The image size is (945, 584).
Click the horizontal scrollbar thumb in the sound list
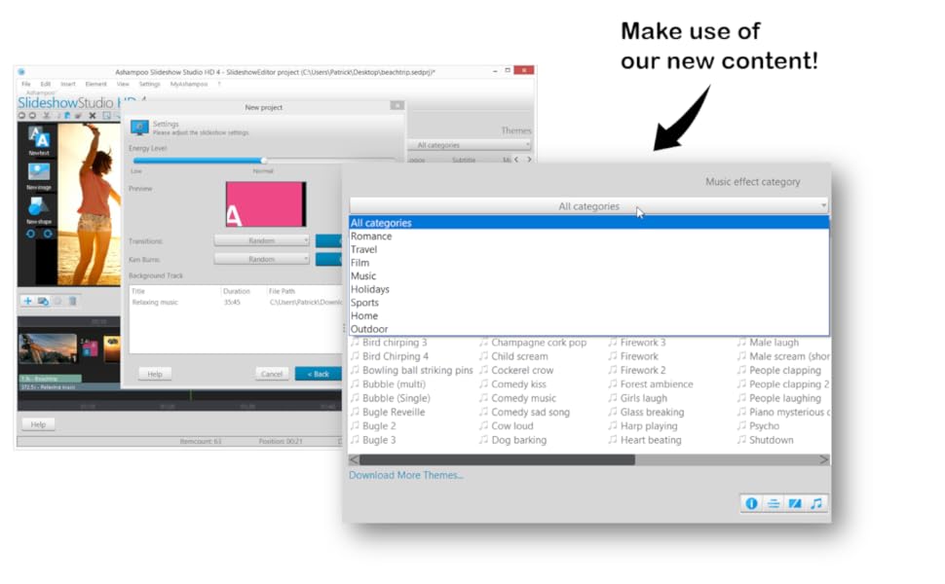pyautogui.click(x=497, y=460)
